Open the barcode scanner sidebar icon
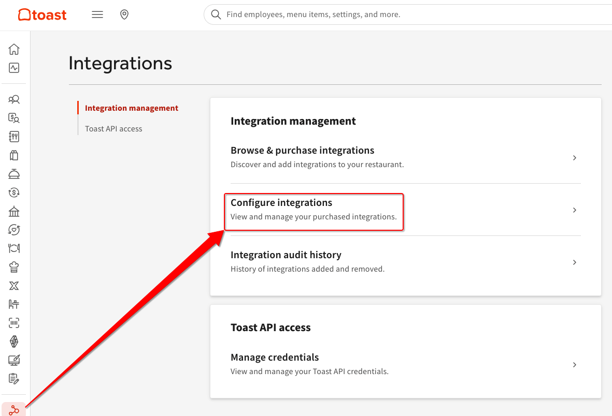The width and height of the screenshot is (612, 416). (14, 323)
